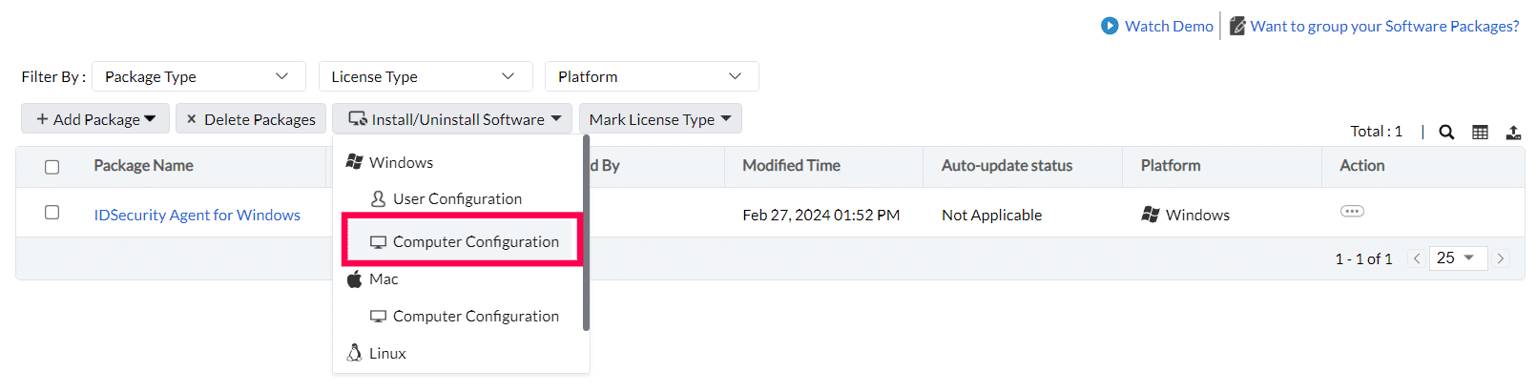This screenshot has width=1537, height=392.
Task: Open the row action ellipsis icon
Action: pyautogui.click(x=1352, y=211)
